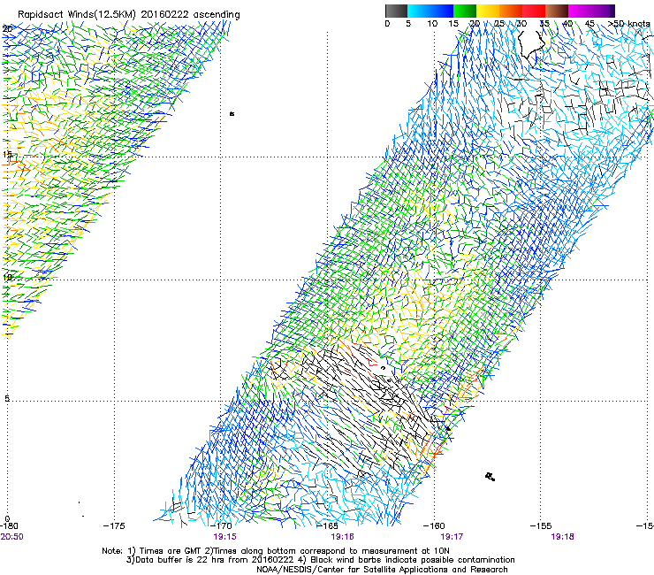Click the purple time stamp '19:18'

(562, 537)
